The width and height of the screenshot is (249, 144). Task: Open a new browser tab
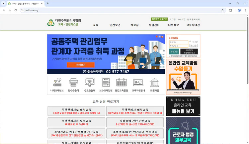47,3
